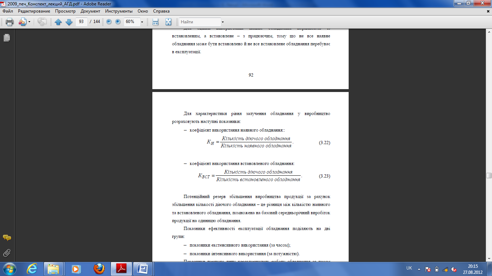Click the page number 92 text

click(x=251, y=75)
